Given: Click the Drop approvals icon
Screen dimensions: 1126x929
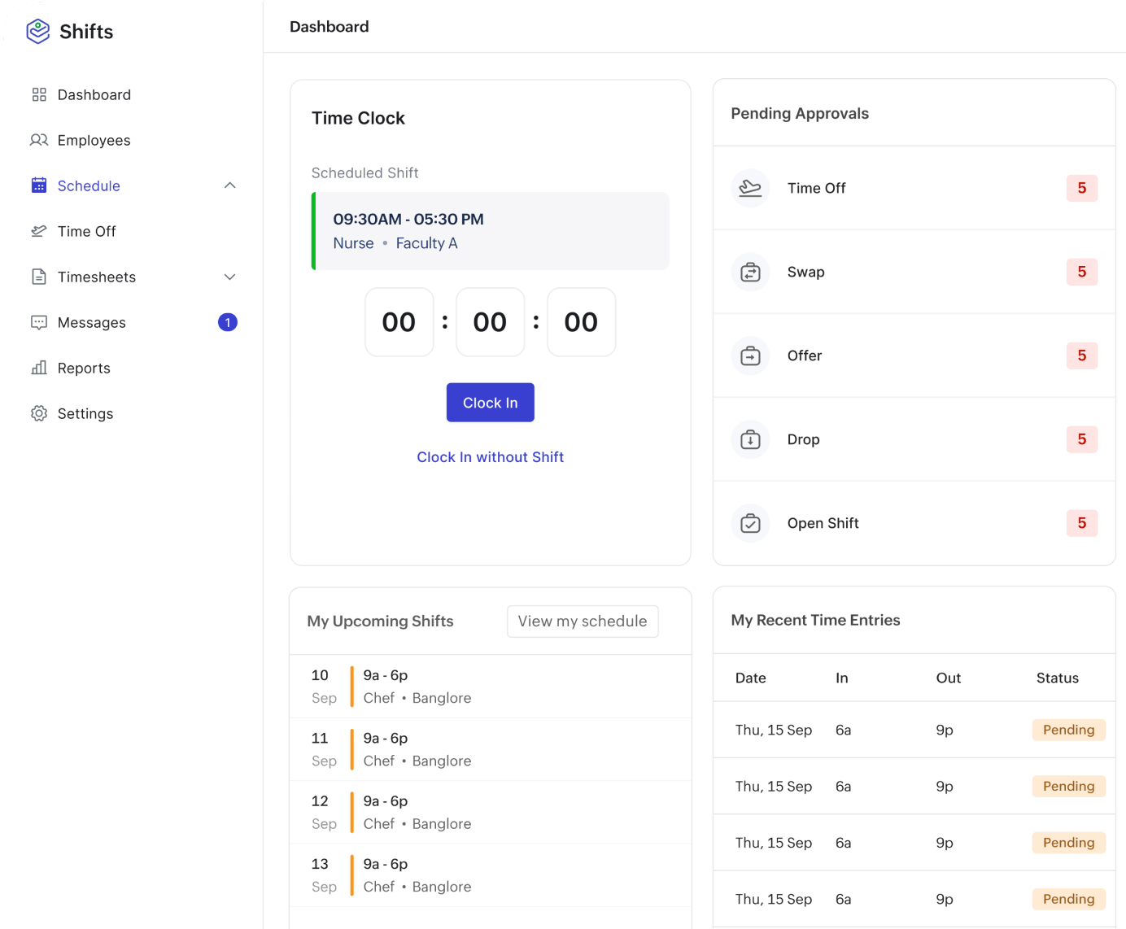Looking at the screenshot, I should [x=750, y=439].
